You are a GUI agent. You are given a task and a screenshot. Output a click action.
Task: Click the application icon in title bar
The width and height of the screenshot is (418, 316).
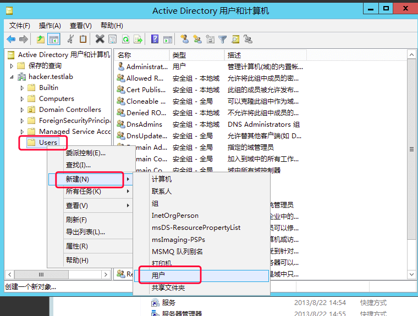tap(9, 11)
